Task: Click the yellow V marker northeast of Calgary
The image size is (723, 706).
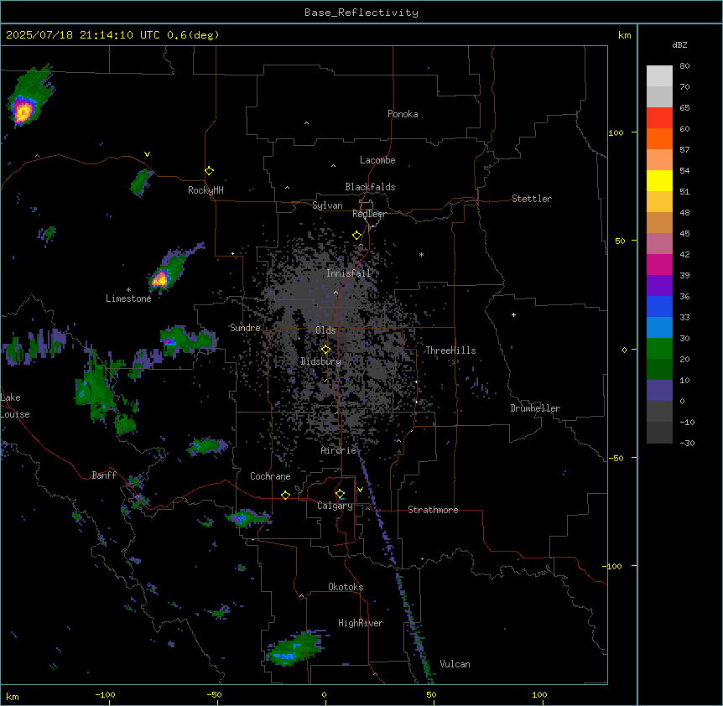Action: [360, 490]
